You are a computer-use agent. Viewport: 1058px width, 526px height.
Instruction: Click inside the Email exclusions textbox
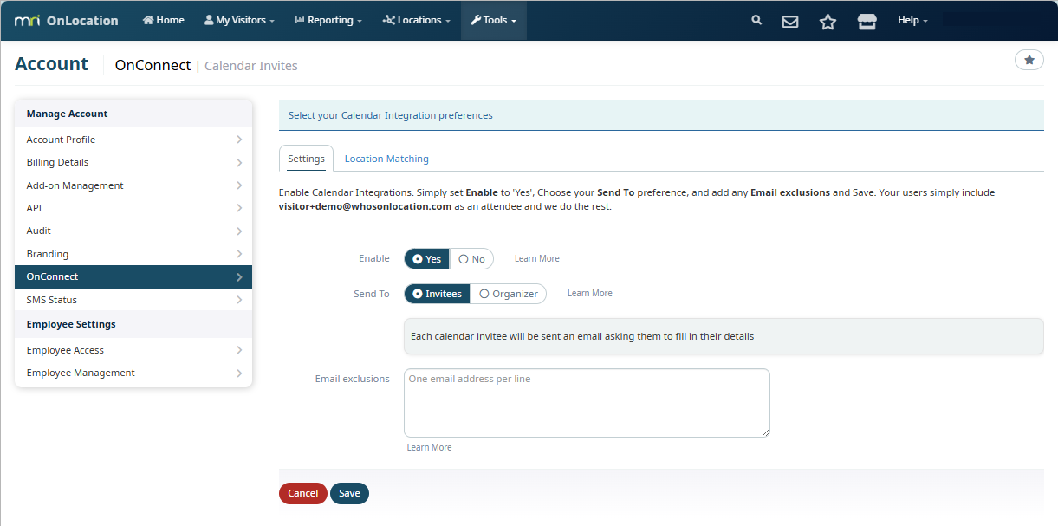tap(587, 403)
